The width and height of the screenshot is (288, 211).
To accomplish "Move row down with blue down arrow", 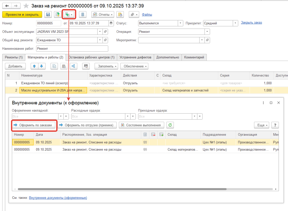I will [41, 66].
